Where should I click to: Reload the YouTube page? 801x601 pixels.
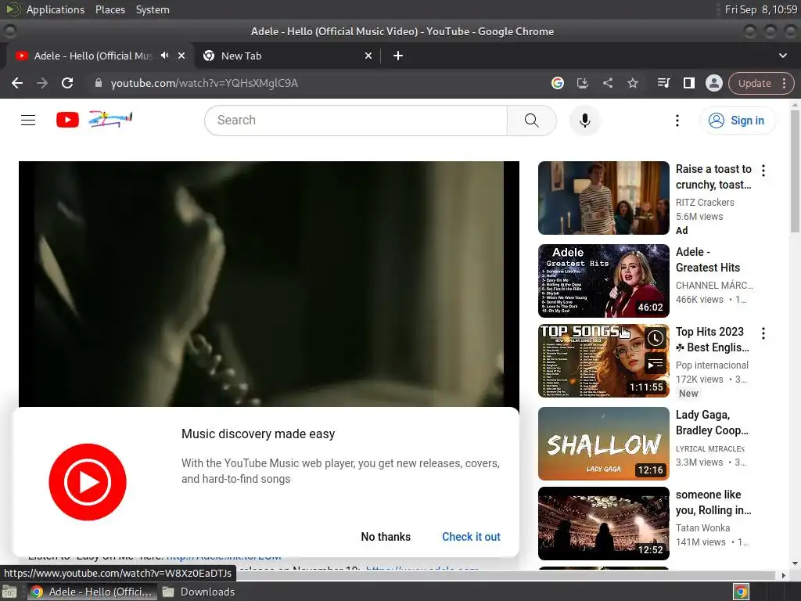tap(67, 83)
